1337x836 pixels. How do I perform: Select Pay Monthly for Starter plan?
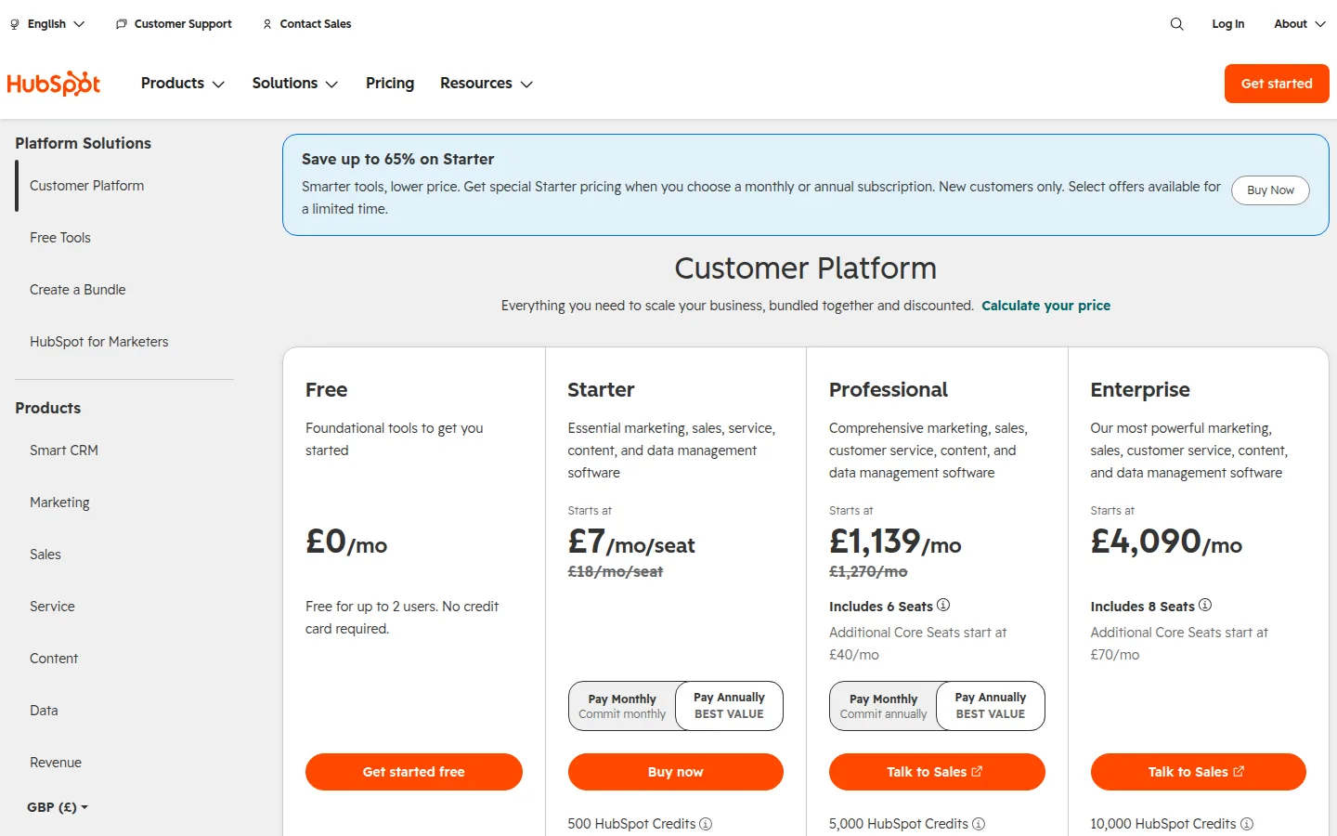point(622,706)
